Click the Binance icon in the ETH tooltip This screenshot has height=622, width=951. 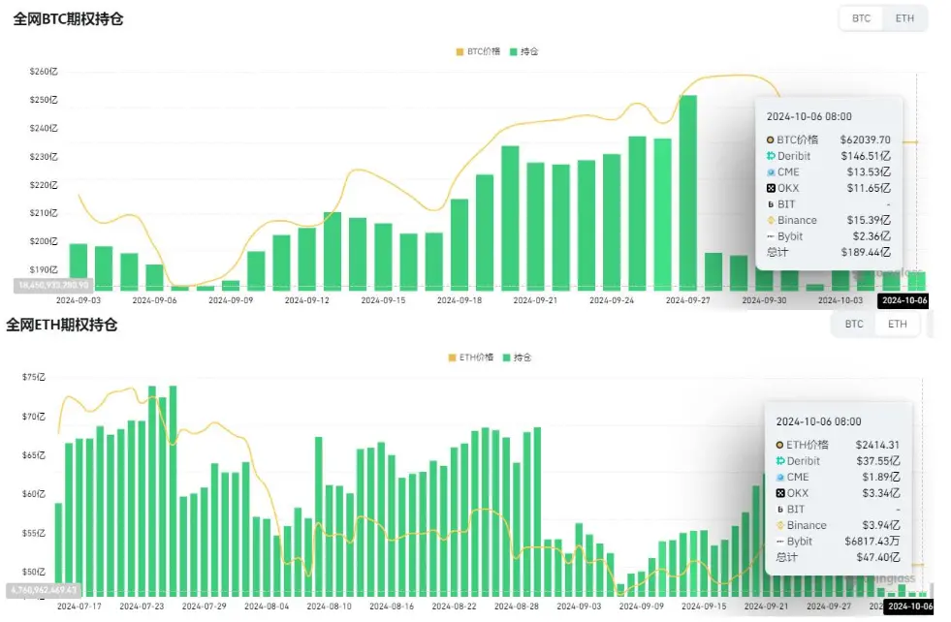coord(778,525)
